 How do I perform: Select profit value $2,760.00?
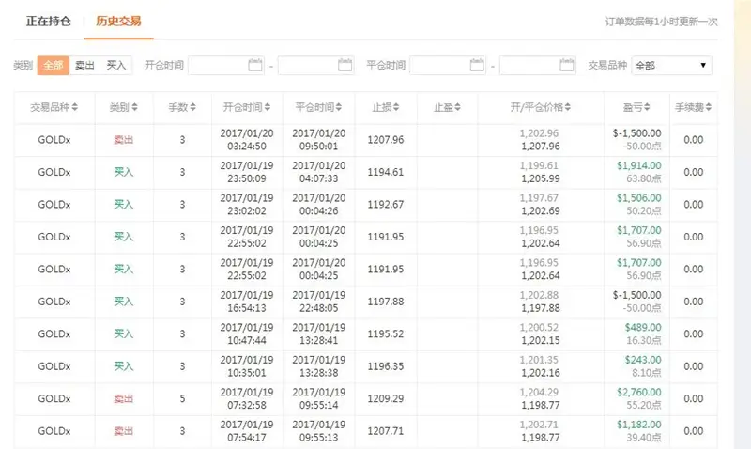coord(639,392)
